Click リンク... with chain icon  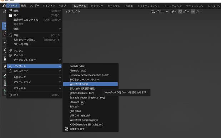[34, 51]
